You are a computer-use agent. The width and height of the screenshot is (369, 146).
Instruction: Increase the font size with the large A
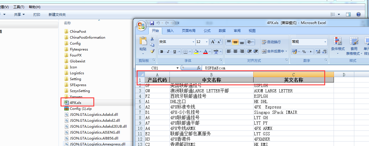click(213, 42)
